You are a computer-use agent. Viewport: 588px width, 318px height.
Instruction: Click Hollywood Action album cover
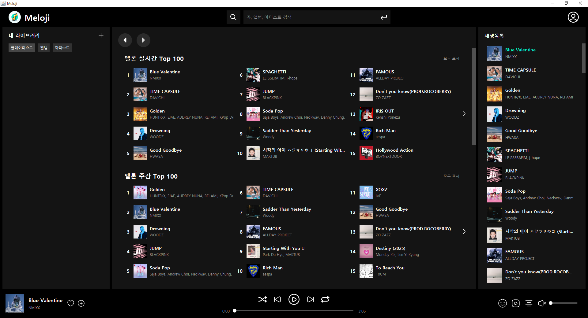click(366, 153)
